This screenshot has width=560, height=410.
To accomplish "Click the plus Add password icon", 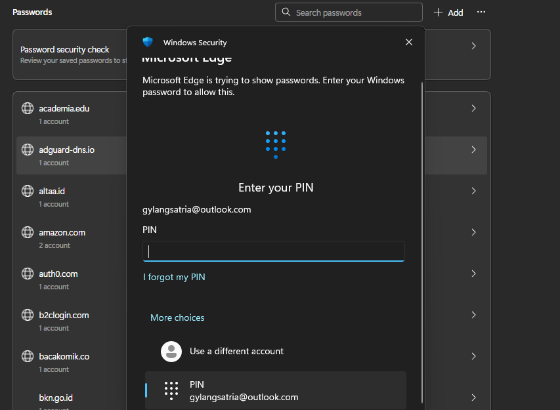I will 439,12.
